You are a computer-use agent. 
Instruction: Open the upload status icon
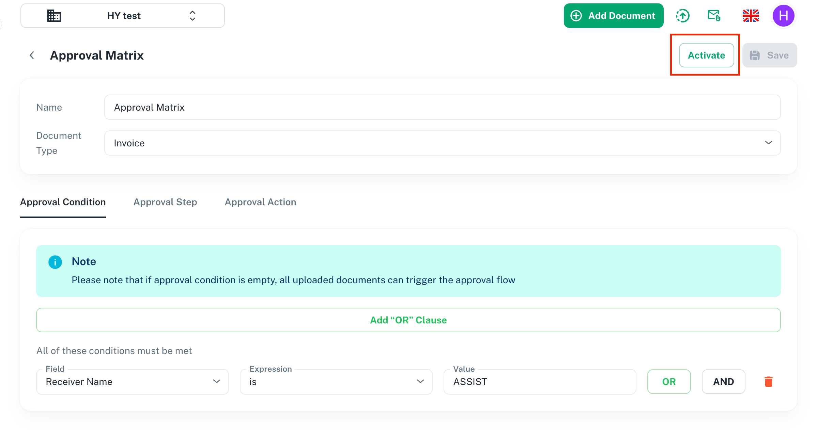click(683, 16)
